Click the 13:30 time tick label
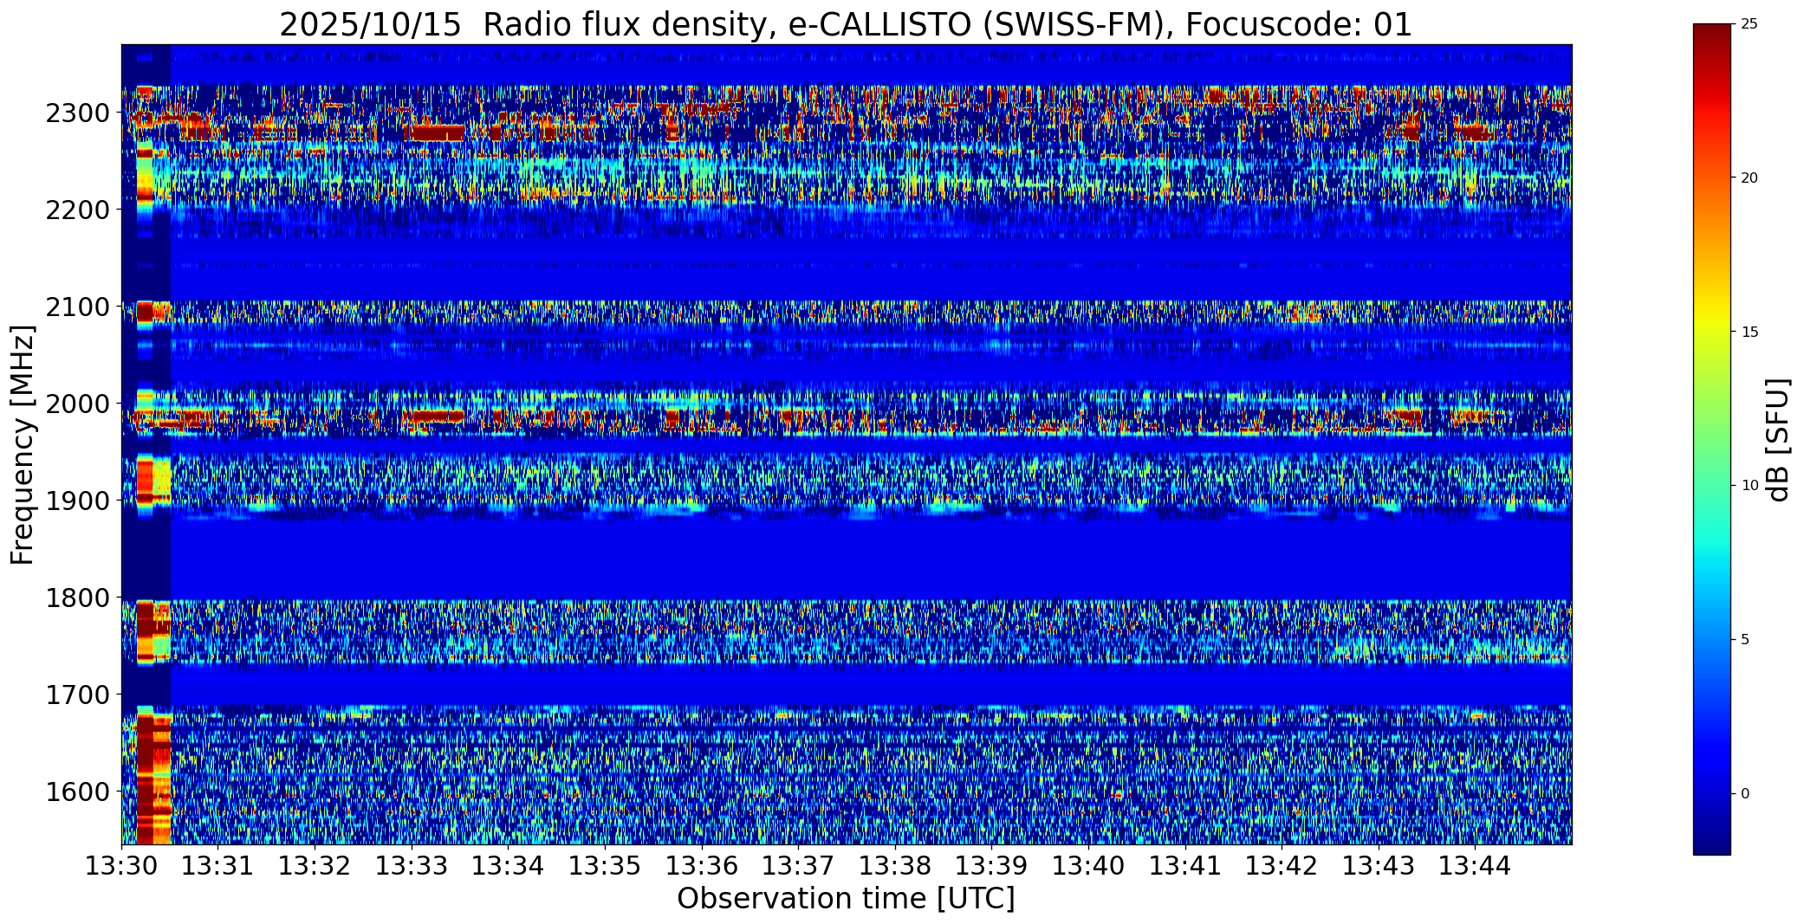 (x=121, y=865)
